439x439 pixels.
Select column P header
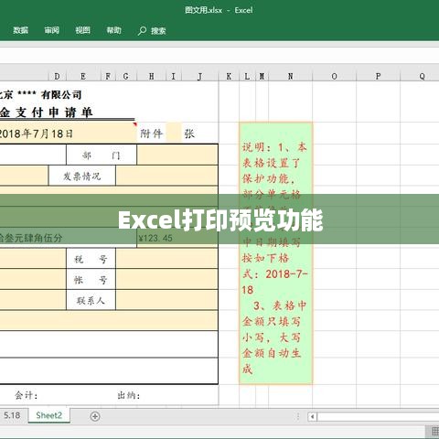tap(379, 76)
